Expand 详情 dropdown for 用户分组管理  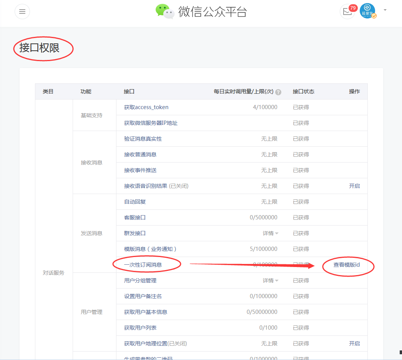[270, 280]
